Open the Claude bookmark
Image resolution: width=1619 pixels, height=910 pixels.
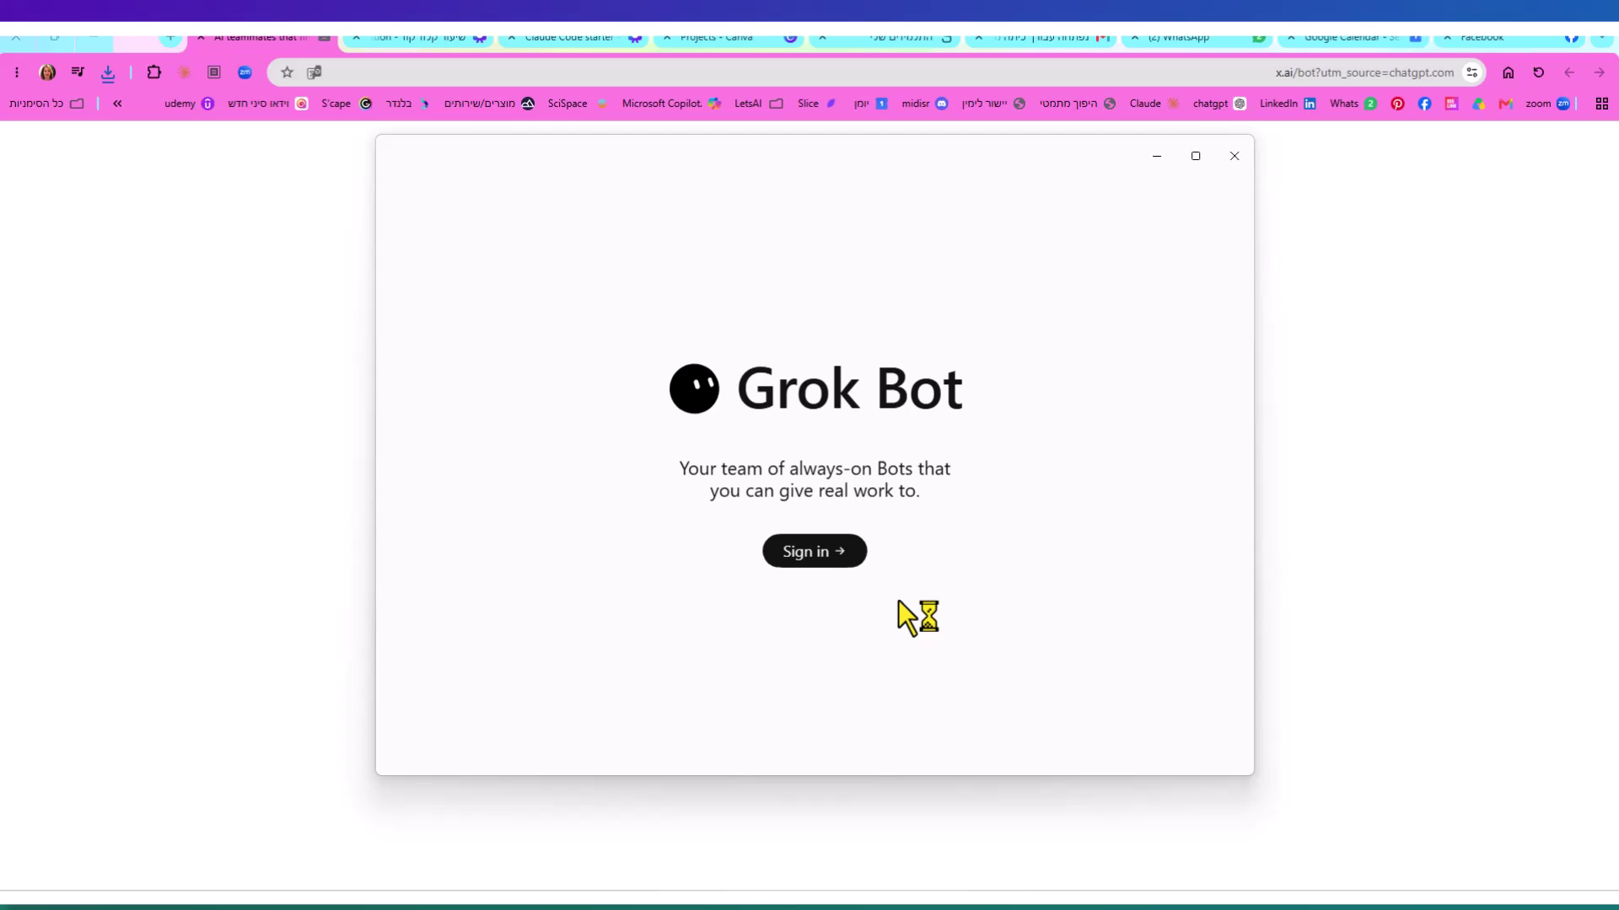click(x=1154, y=104)
